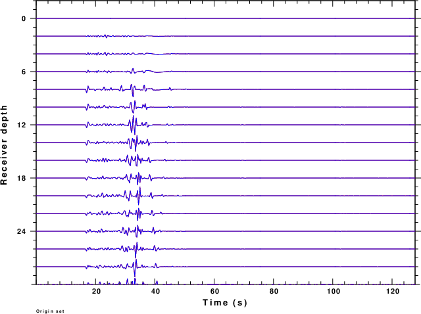This screenshot has height=314, width=421.
Task: Click the y-axis tick label "6"
Action: [x=24, y=72]
